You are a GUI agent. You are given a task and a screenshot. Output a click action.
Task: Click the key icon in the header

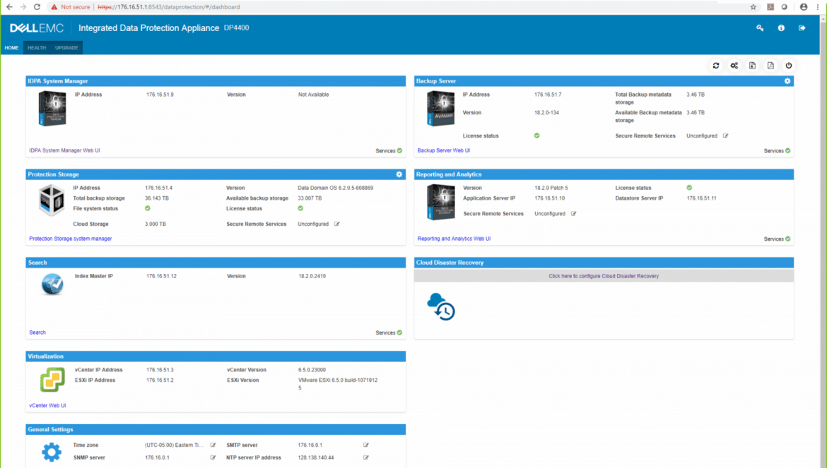[760, 28]
